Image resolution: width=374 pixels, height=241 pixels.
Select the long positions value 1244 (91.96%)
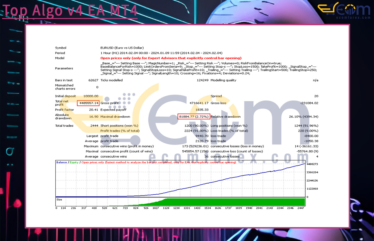(x=306, y=126)
